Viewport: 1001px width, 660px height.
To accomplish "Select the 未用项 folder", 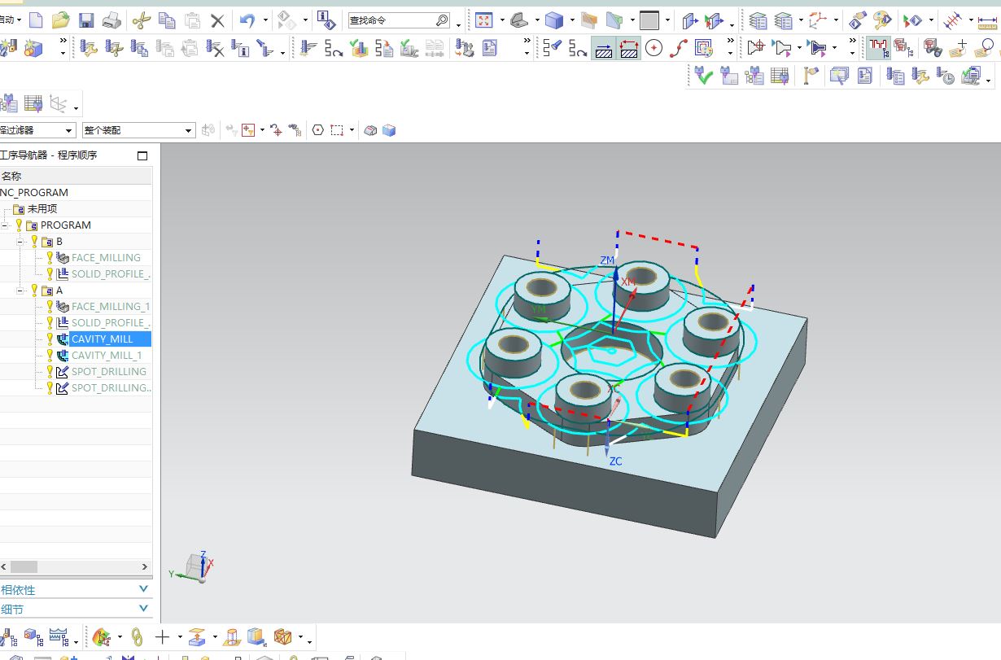I will (x=42, y=208).
